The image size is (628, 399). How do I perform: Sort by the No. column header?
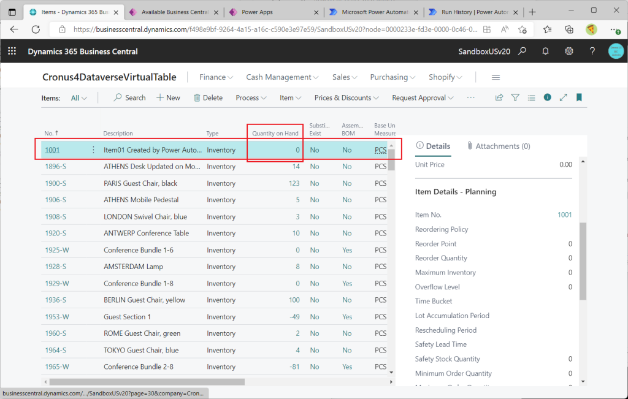52,133
